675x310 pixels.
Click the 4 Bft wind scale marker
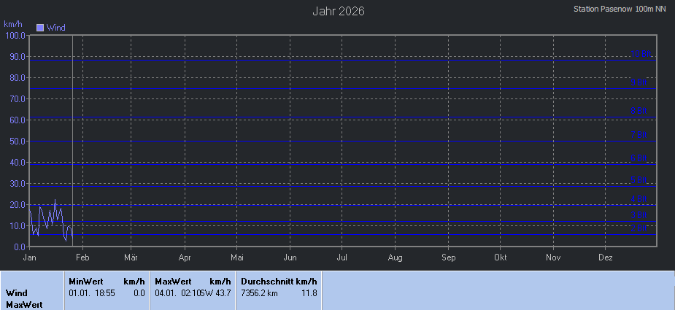pos(640,199)
